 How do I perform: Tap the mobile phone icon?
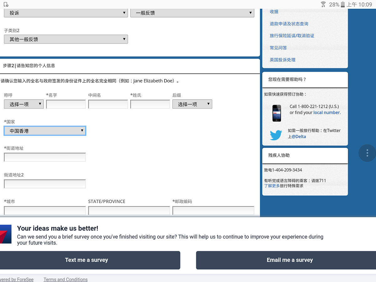click(x=277, y=113)
